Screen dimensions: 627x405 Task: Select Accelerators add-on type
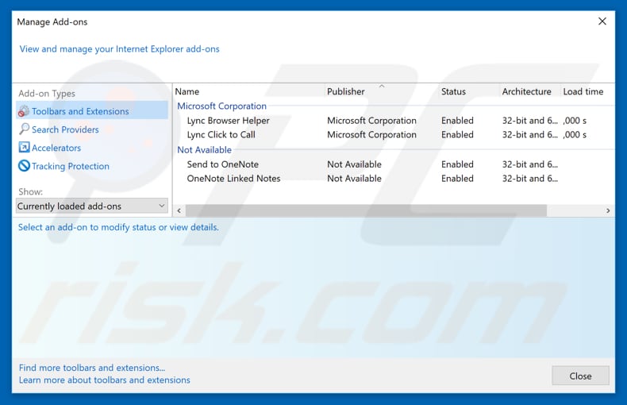point(56,148)
